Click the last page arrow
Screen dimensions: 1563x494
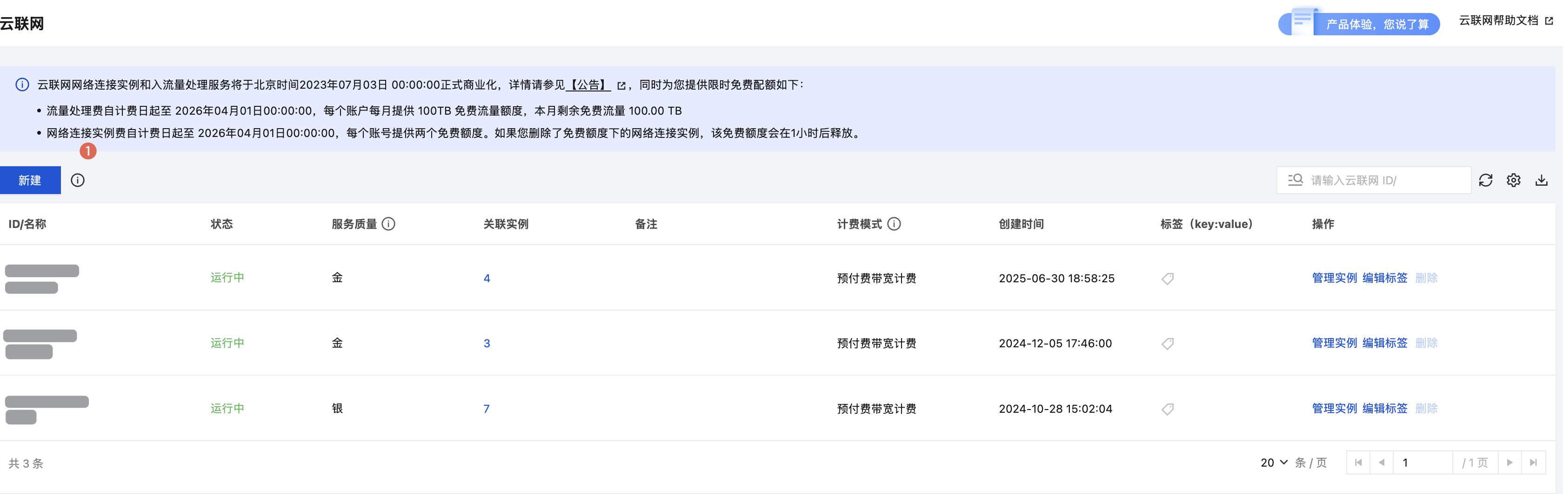[x=1533, y=462]
